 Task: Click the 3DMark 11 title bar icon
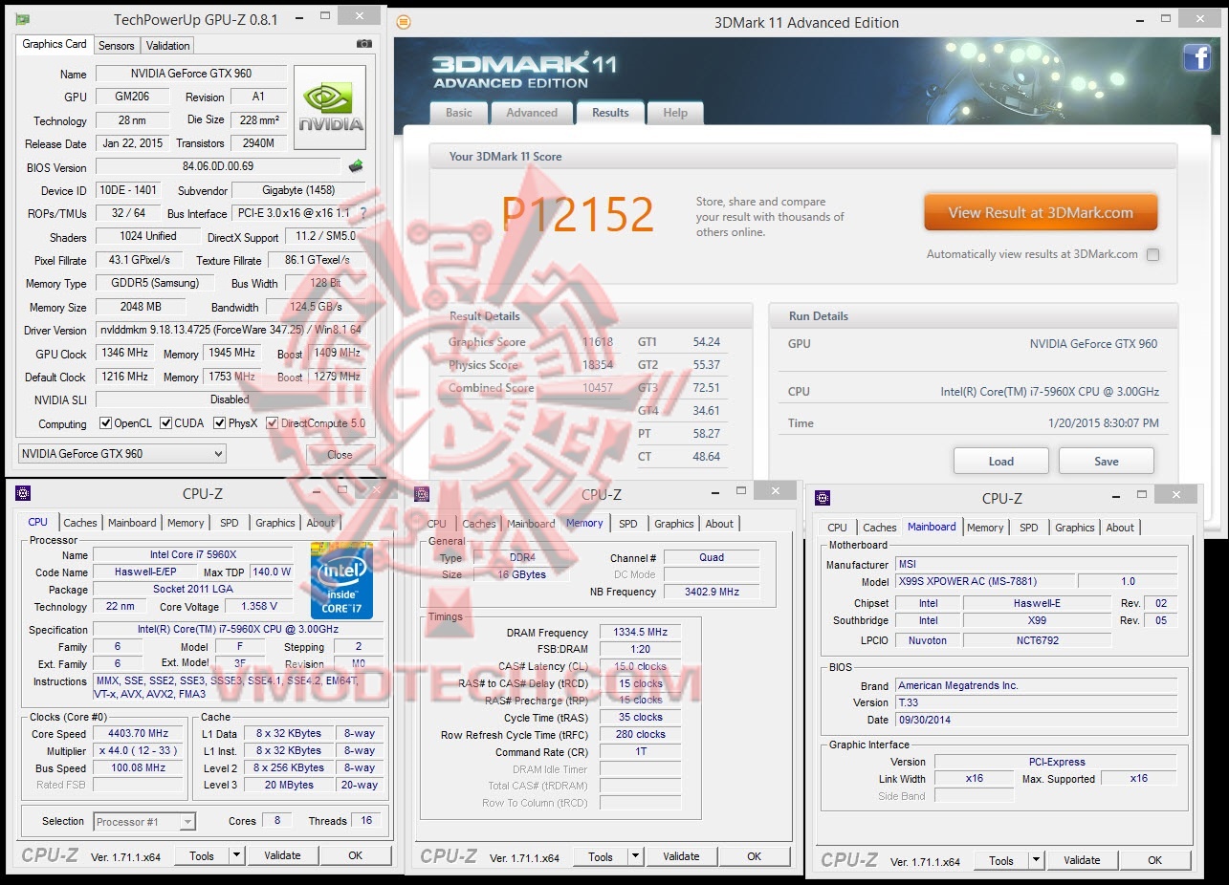[404, 22]
